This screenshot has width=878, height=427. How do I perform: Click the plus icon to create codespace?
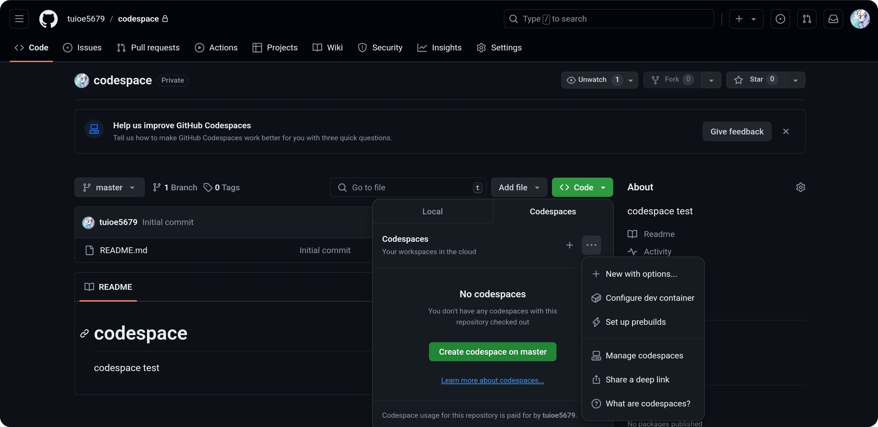click(x=570, y=245)
